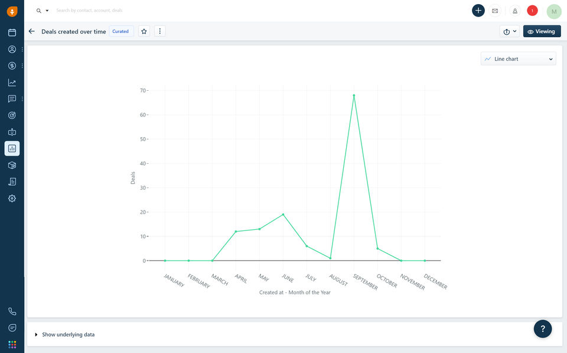Go back with the left arrow
This screenshot has height=353, width=567.
32,31
